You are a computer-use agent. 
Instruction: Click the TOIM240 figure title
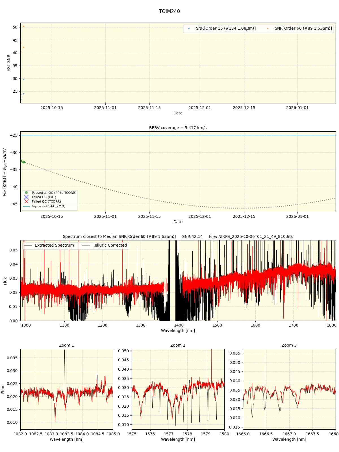pyautogui.click(x=169, y=11)
